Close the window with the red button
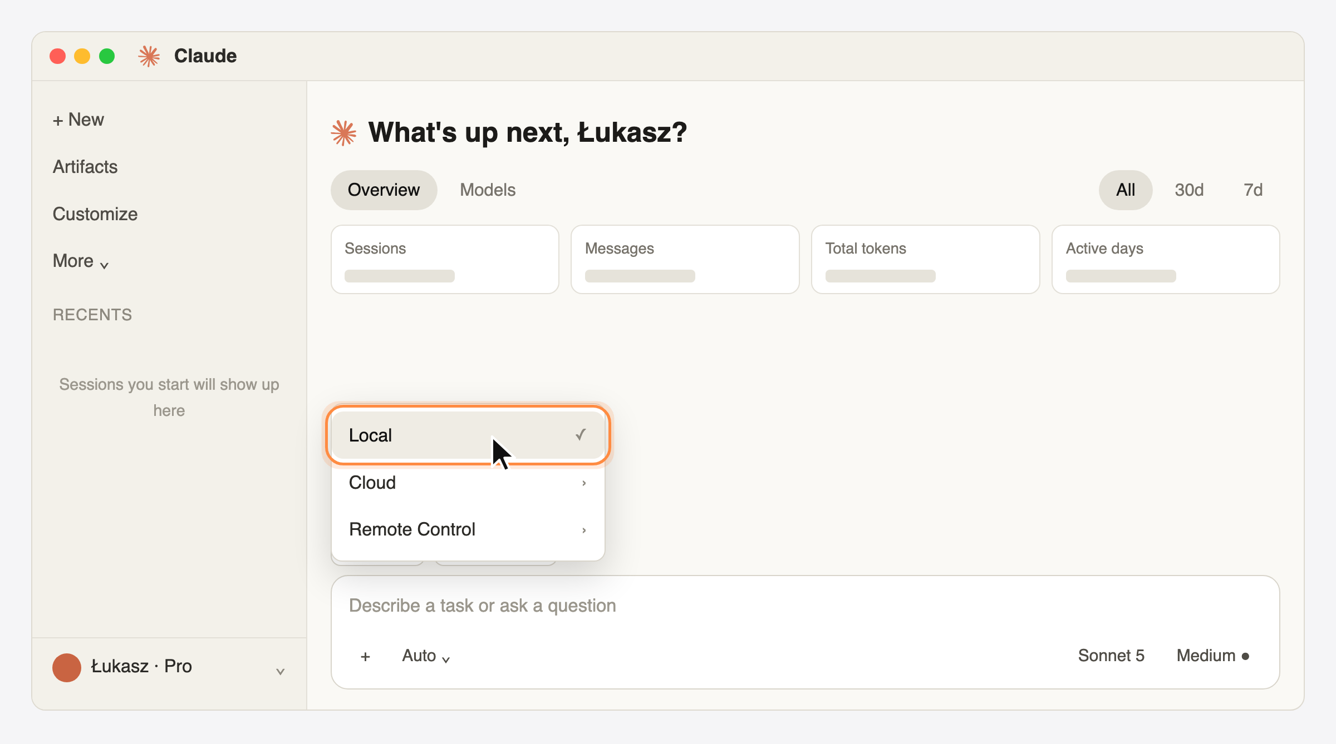Viewport: 1336px width, 744px height. point(58,56)
